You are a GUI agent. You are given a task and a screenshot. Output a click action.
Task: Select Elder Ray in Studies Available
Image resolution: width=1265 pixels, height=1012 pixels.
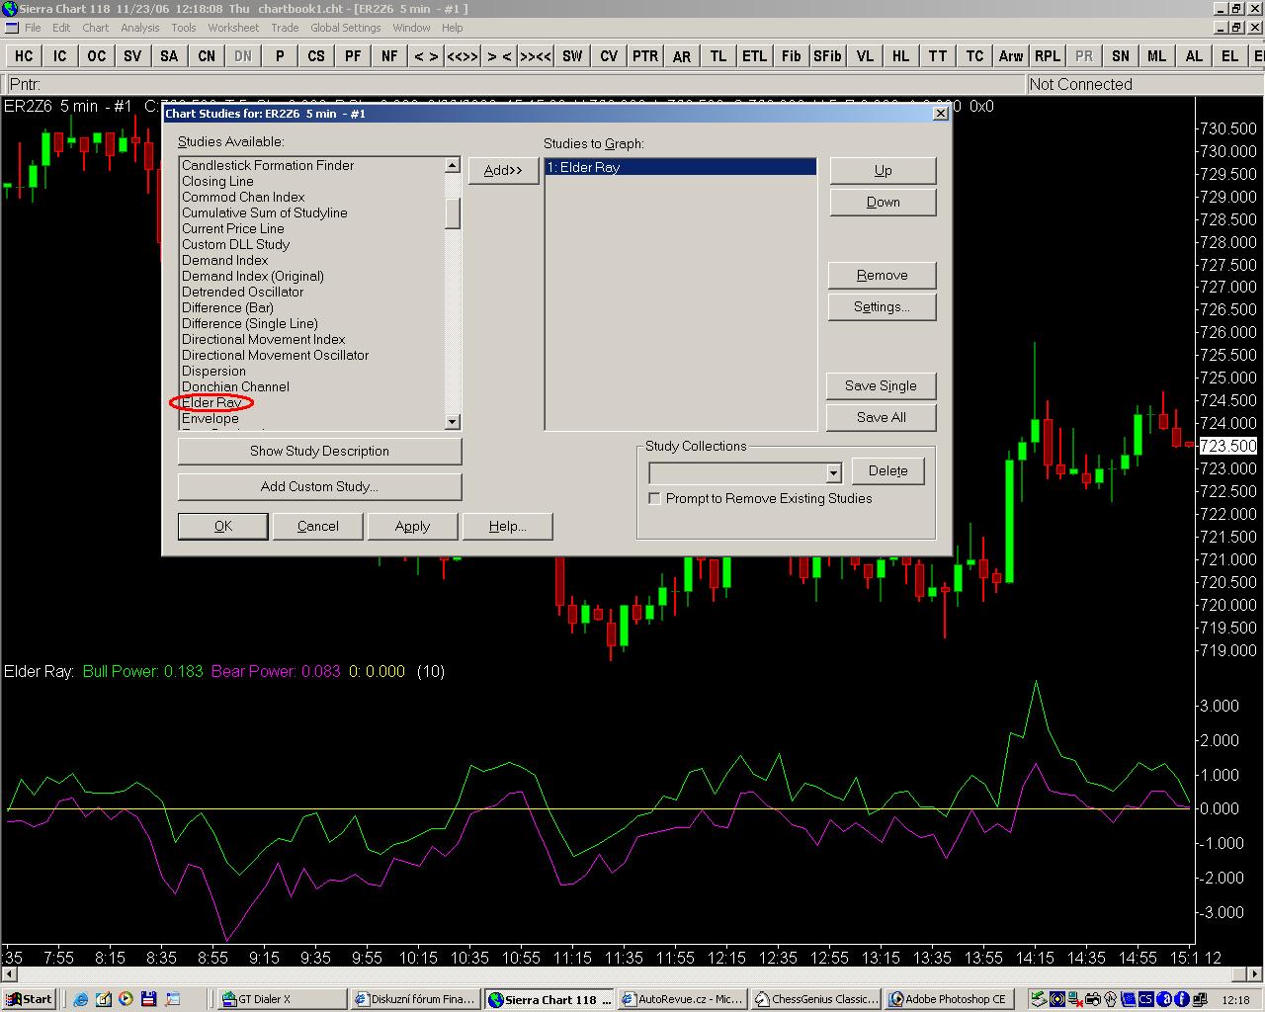click(x=211, y=402)
